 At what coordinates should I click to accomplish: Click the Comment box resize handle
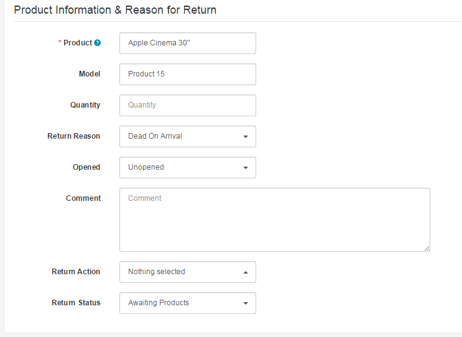(427, 248)
